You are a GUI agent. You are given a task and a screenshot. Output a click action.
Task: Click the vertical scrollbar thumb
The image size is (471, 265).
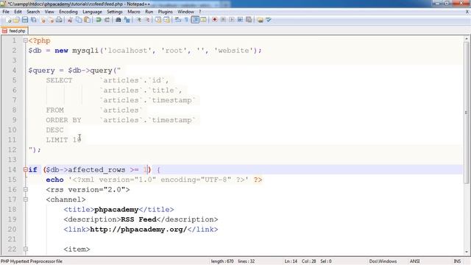point(466,113)
